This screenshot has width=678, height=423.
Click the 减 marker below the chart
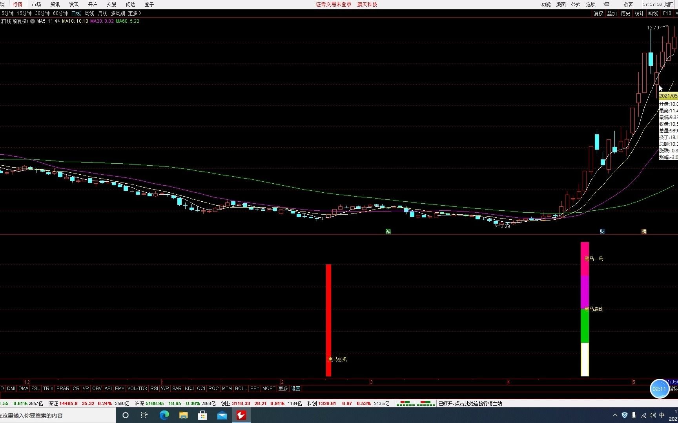[x=388, y=231]
